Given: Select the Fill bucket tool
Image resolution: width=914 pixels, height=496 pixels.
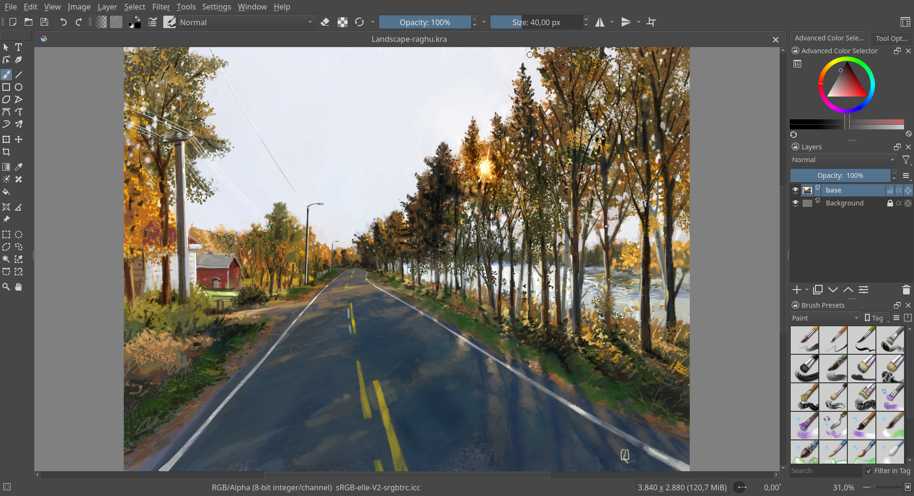Looking at the screenshot, I should coord(6,192).
